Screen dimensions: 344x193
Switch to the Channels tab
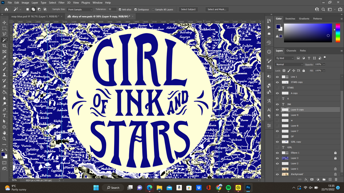(x=291, y=51)
